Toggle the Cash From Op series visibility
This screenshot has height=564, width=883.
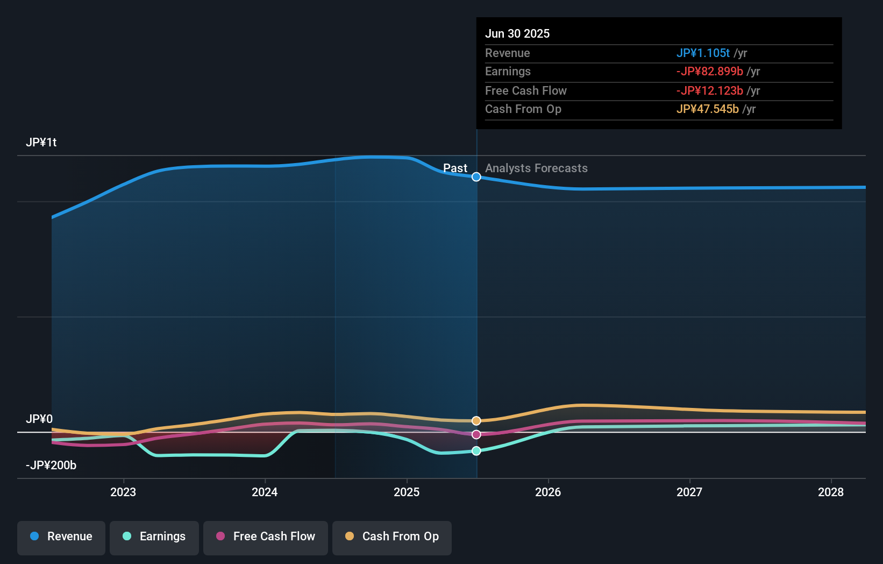click(392, 537)
